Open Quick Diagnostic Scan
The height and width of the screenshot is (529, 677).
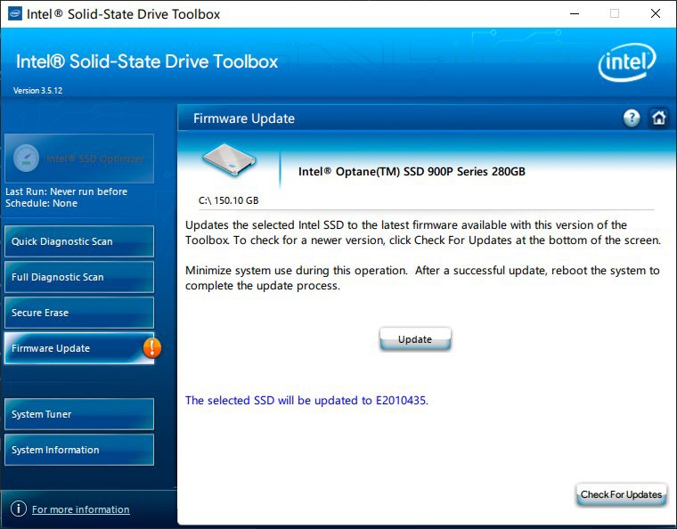(79, 241)
